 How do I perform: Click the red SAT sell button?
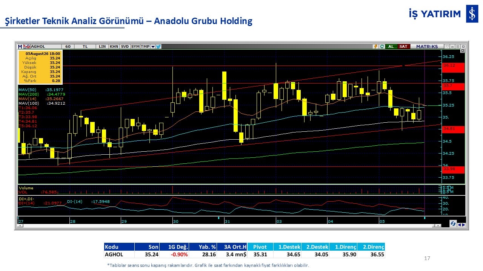point(403,47)
